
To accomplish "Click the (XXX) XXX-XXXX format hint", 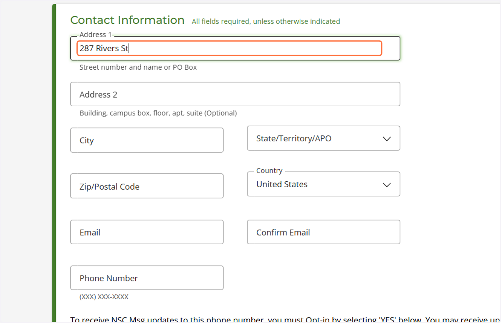I will (104, 297).
